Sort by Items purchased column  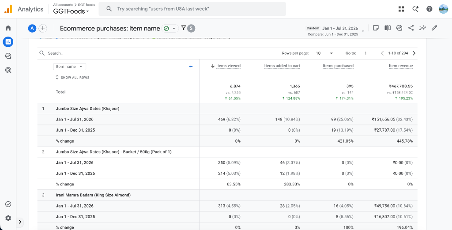[338, 66]
